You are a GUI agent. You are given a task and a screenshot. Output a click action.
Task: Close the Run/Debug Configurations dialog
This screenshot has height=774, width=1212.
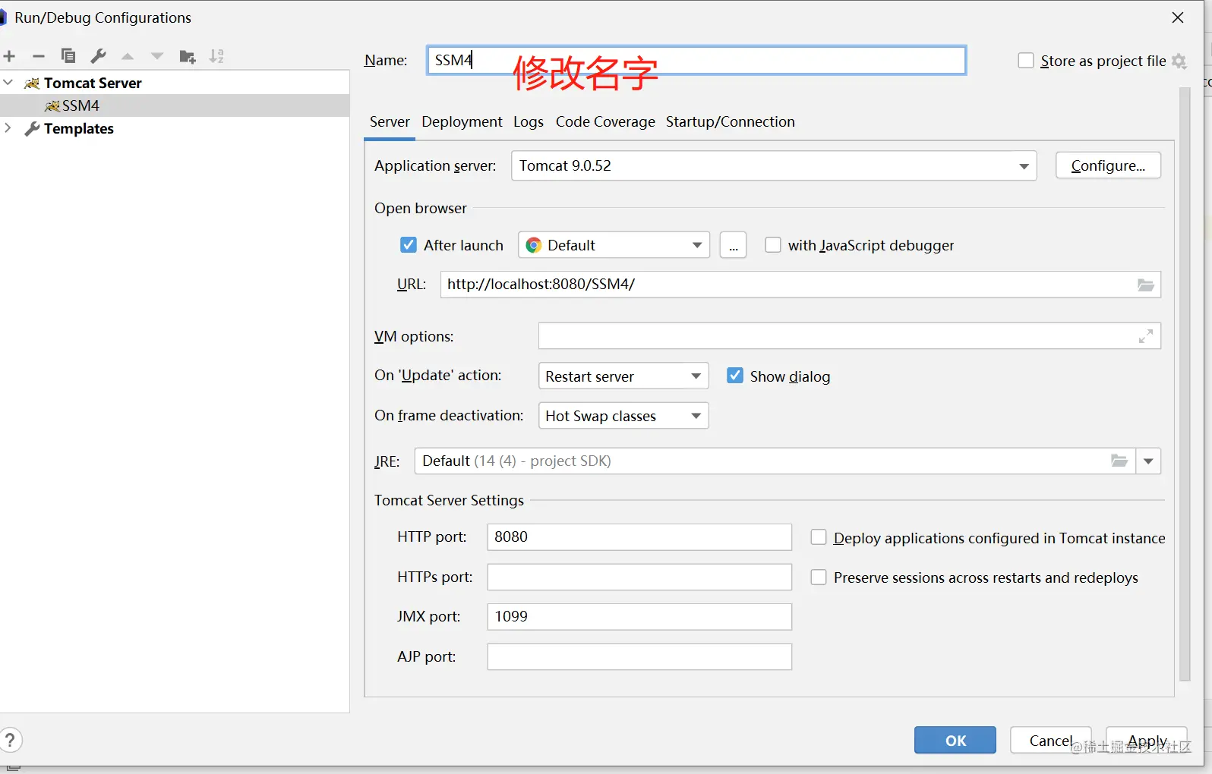tap(1178, 17)
